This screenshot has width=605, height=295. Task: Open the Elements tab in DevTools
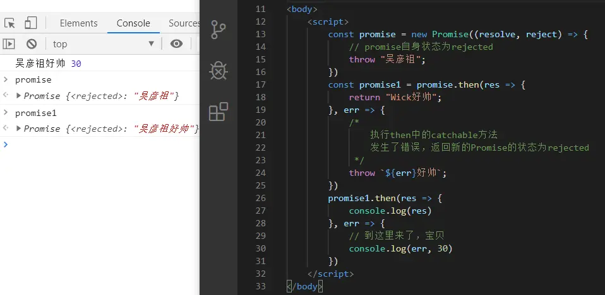79,23
